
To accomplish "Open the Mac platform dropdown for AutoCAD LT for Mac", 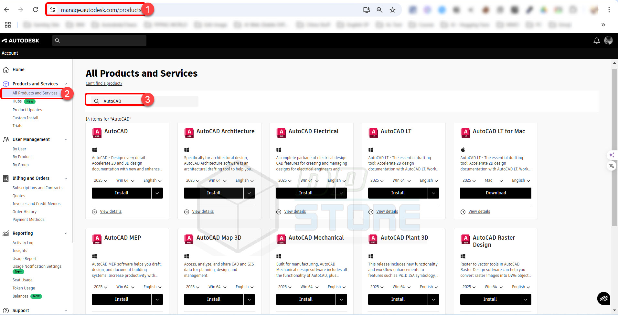I will tap(494, 180).
